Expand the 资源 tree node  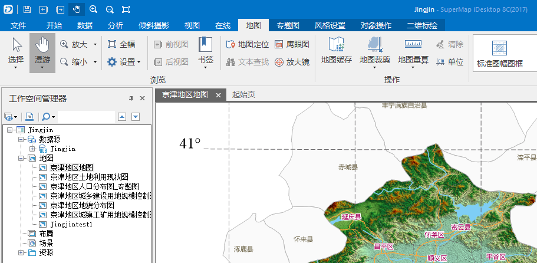pos(21,253)
